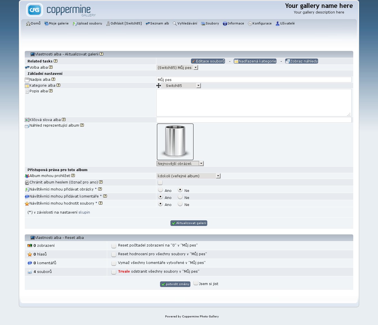Click the Editace souborů button
The height and width of the screenshot is (325, 378).
[x=208, y=61]
